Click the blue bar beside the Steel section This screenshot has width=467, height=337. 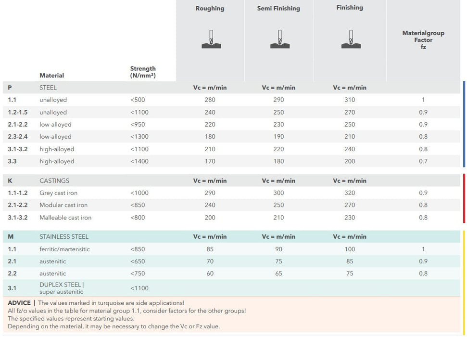click(x=464, y=124)
